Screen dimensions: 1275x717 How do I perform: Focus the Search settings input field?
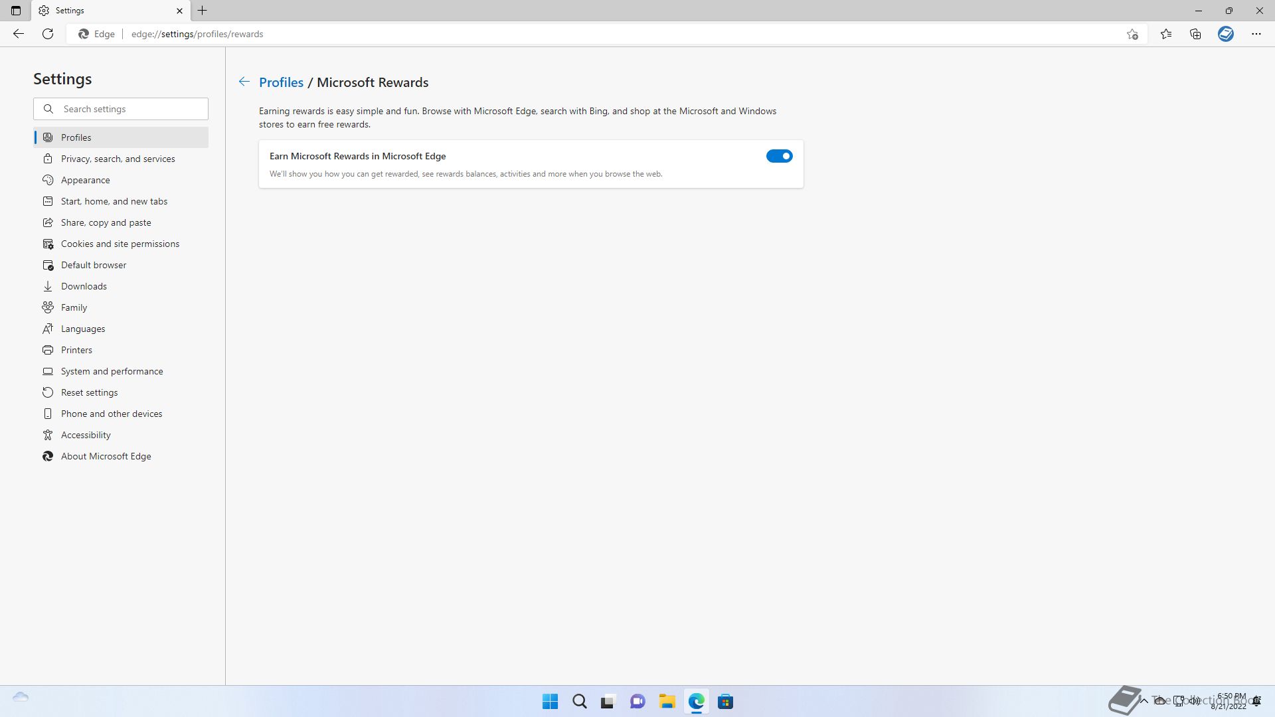click(121, 109)
